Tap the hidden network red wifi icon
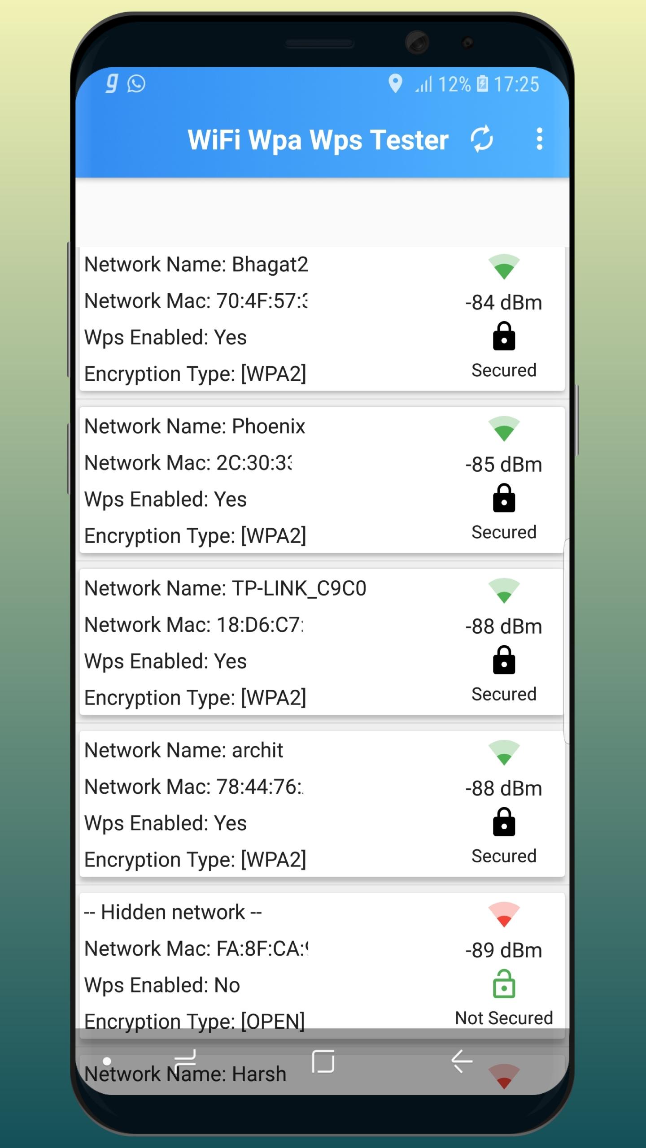The height and width of the screenshot is (1148, 646). point(504,915)
